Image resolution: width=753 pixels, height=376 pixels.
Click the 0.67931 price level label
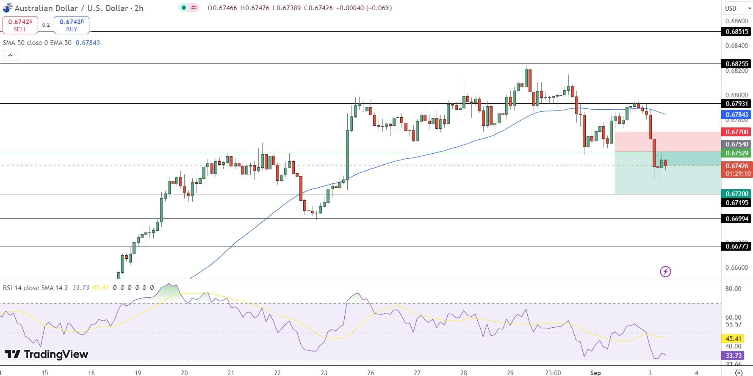pos(736,103)
